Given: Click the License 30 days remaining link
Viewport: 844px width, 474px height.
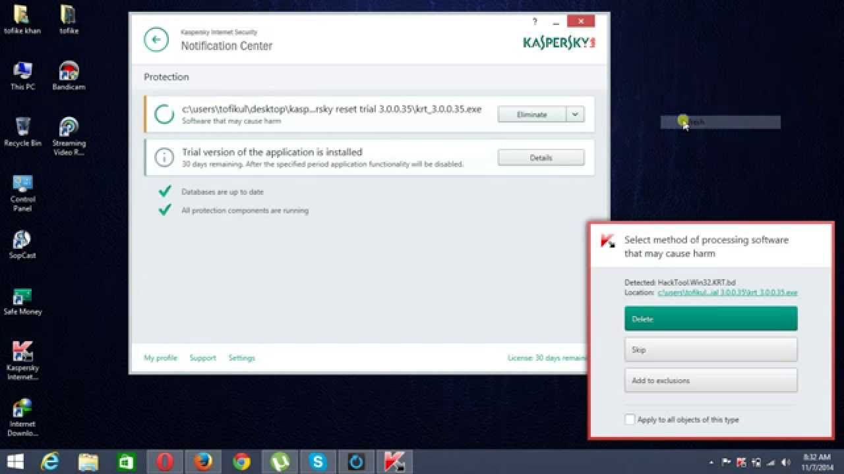Looking at the screenshot, I should coord(547,358).
